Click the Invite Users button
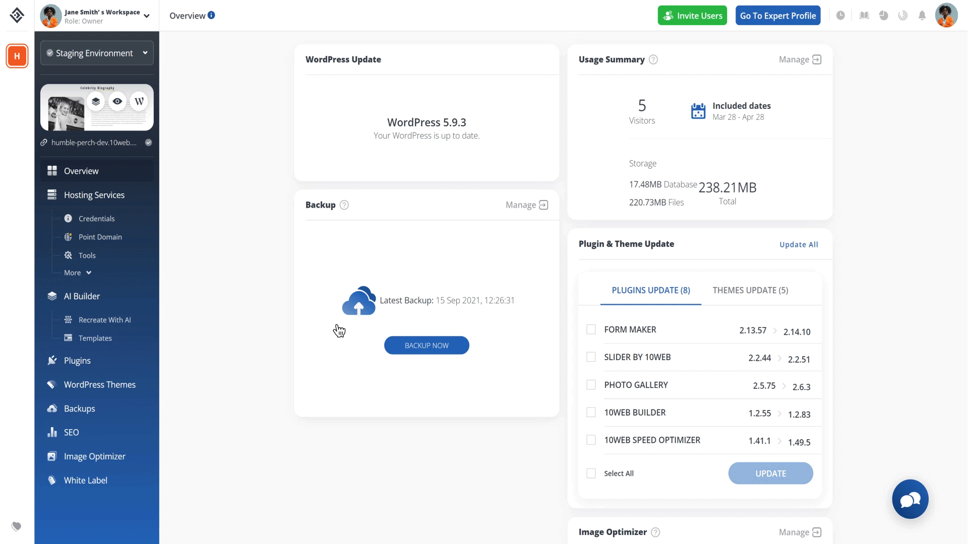Viewport: 968px width, 544px height. tap(692, 16)
